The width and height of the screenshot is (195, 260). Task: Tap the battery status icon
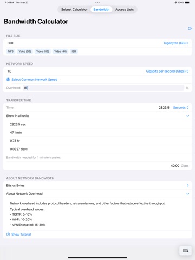pos(187,3)
